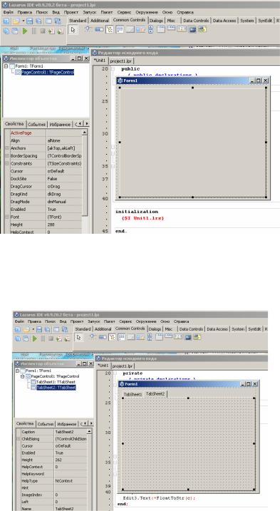Click the green Run button in upper screenshot
280x511 pixels.
pyautogui.click(x=25, y=31)
